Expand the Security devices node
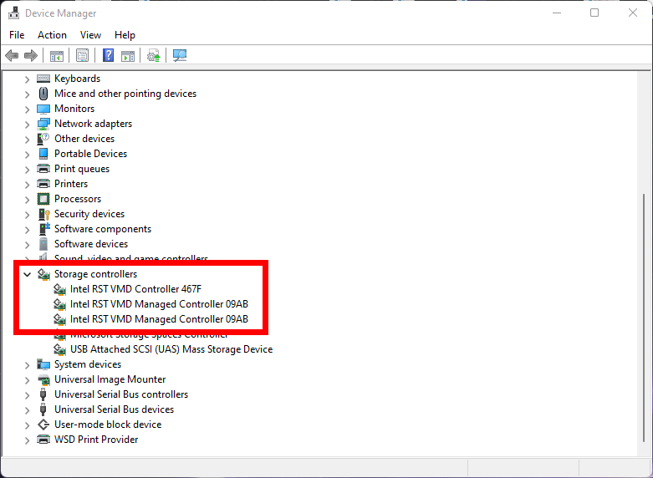 coord(27,215)
